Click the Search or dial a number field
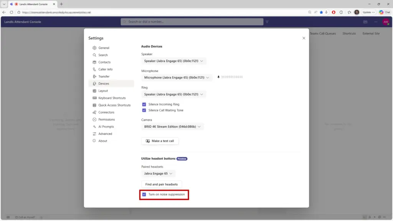393x221 pixels. (192, 22)
